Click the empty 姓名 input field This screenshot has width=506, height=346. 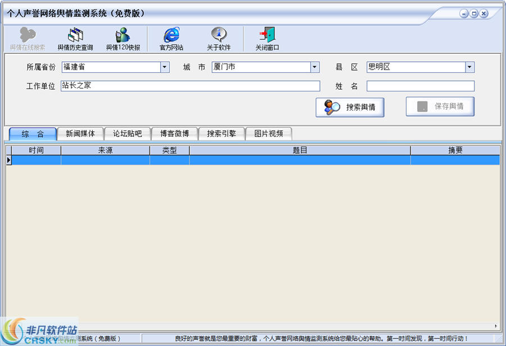pyautogui.click(x=421, y=86)
